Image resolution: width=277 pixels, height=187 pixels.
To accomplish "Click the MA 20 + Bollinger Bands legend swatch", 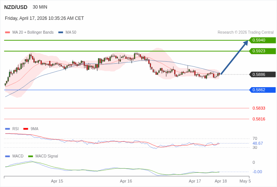I will 8,33.
